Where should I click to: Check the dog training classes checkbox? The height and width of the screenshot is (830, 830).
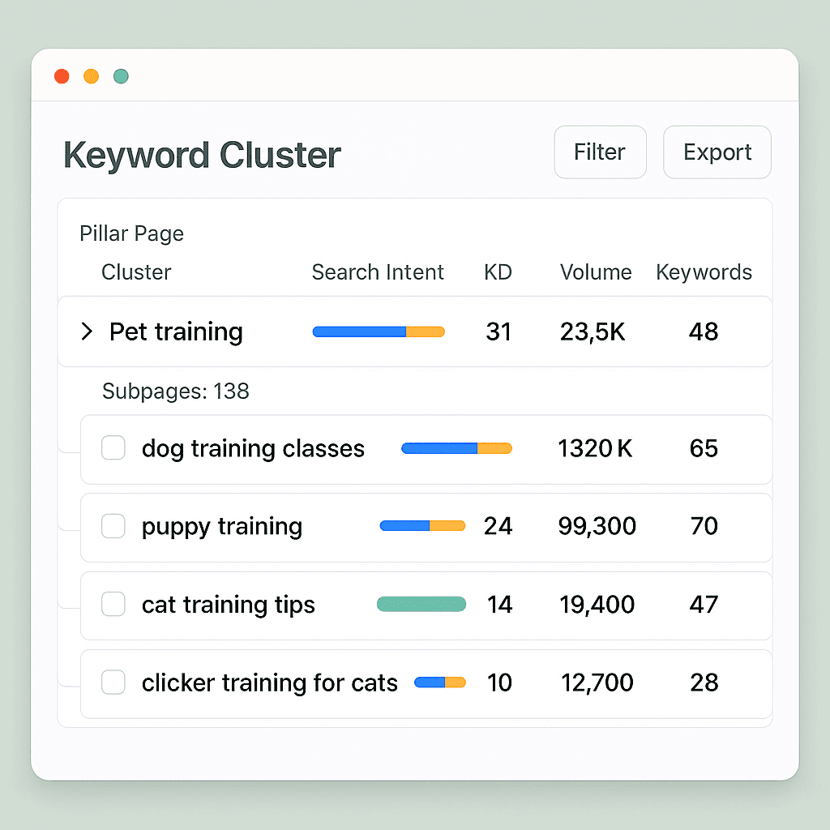(x=113, y=447)
